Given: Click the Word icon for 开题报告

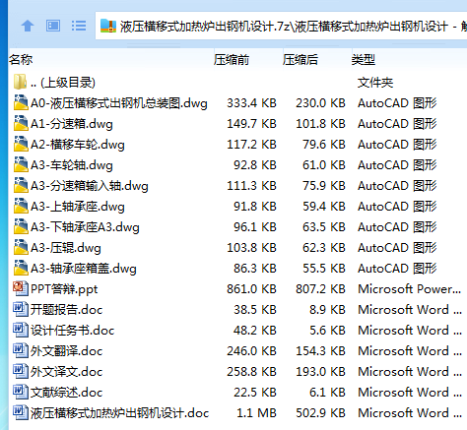Looking at the screenshot, I should tap(20, 309).
